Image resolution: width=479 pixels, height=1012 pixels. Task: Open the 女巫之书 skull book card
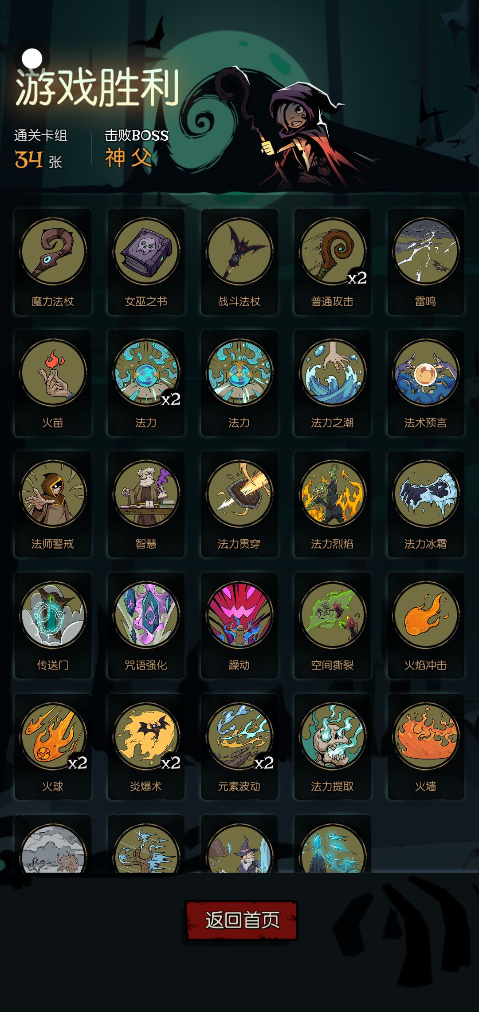(146, 262)
